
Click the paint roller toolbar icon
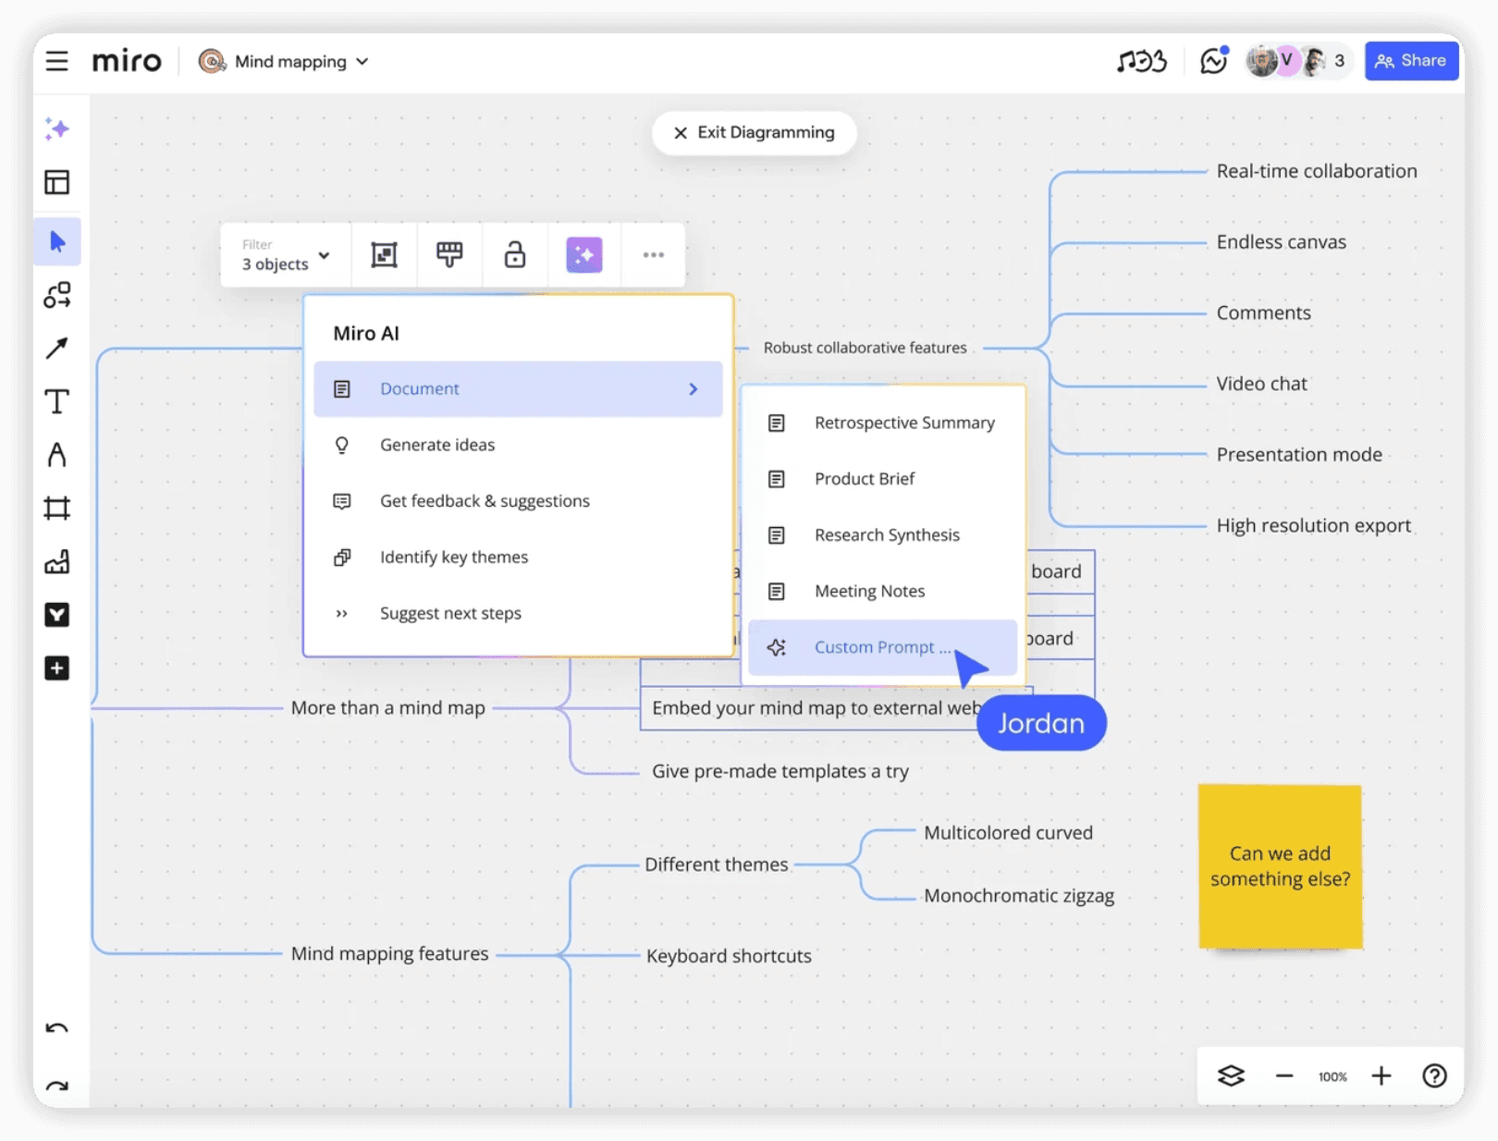449,254
